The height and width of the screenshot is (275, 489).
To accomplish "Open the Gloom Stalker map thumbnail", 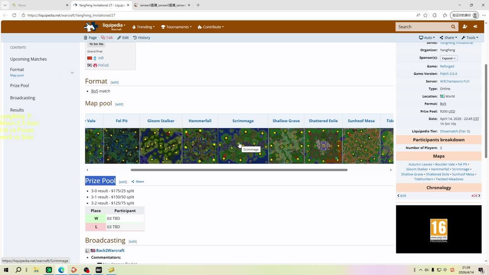I will (161, 146).
